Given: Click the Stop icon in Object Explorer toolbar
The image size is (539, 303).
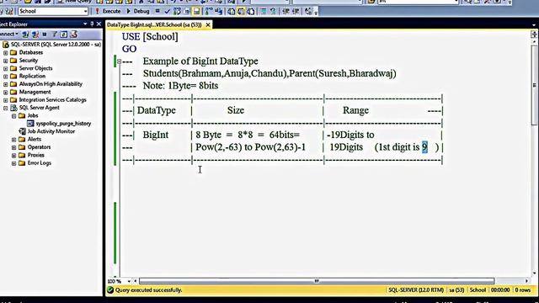Looking at the screenshot, I should [x=45, y=35].
